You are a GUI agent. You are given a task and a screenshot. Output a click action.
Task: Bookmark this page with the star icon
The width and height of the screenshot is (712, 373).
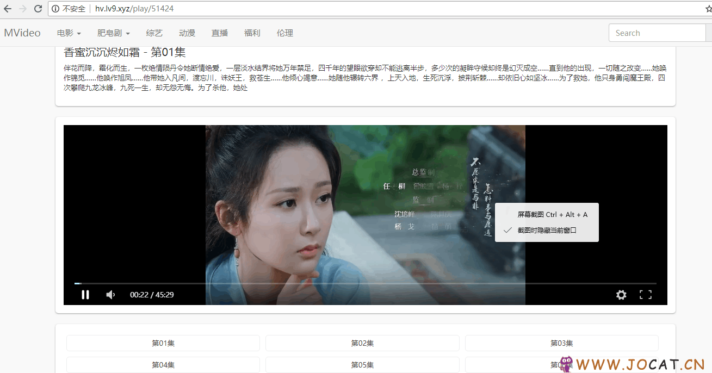[x=708, y=9]
